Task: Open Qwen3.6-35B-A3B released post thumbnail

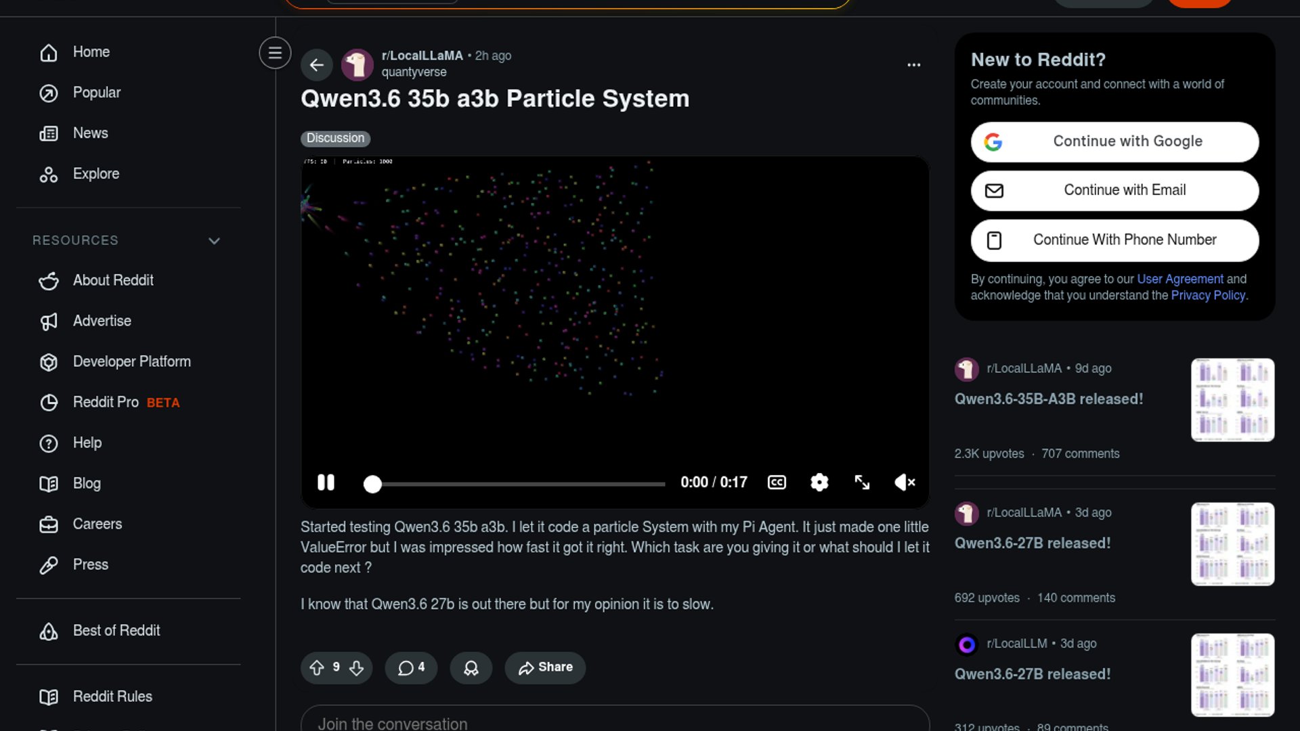Action: tap(1232, 400)
